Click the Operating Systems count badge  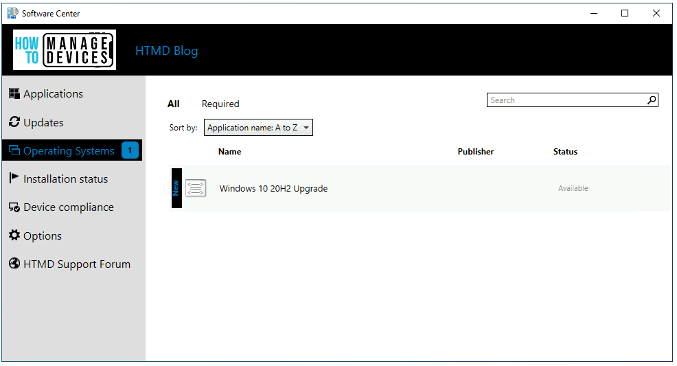pos(130,150)
